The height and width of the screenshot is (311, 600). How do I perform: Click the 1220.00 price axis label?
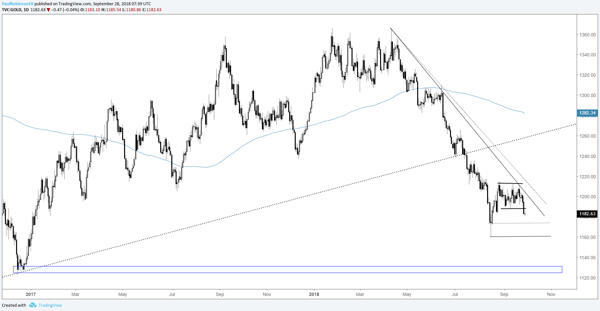coord(588,177)
